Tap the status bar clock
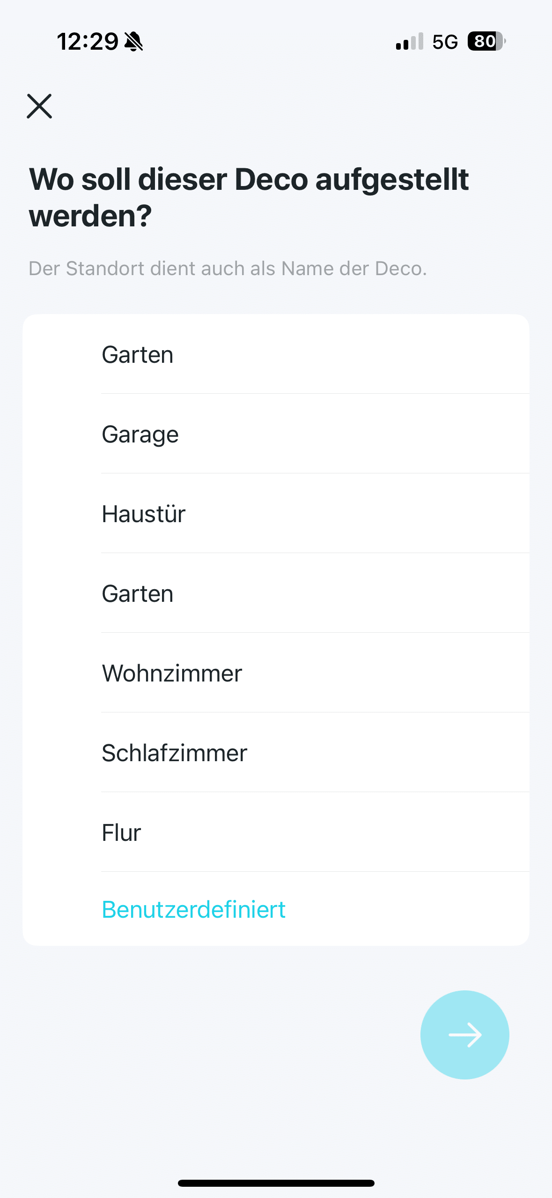Screen dimensions: 552x1198 click(88, 42)
